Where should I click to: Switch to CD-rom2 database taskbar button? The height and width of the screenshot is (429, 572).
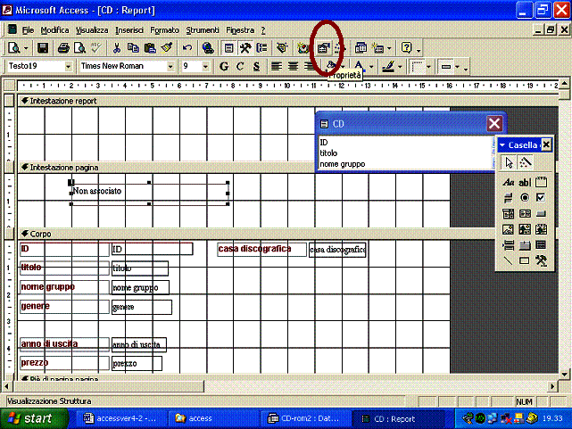[x=306, y=418]
